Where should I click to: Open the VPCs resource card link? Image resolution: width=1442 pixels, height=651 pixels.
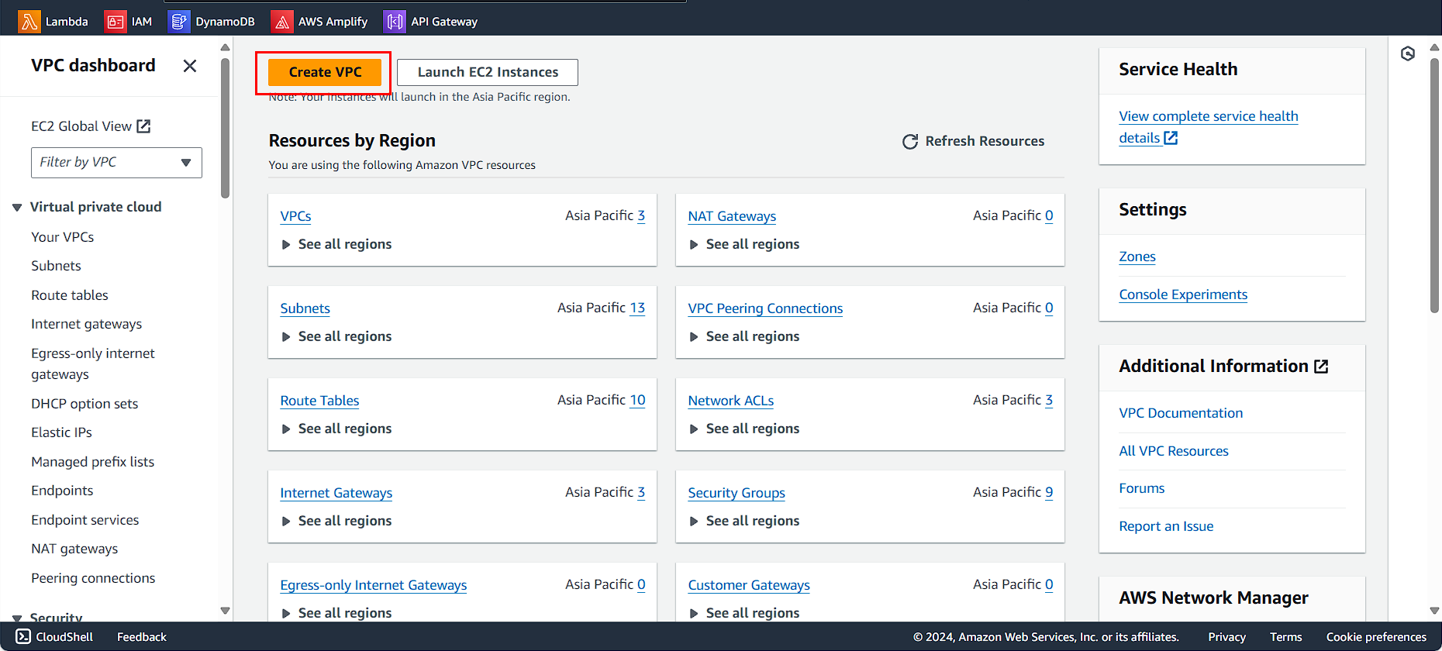click(295, 216)
